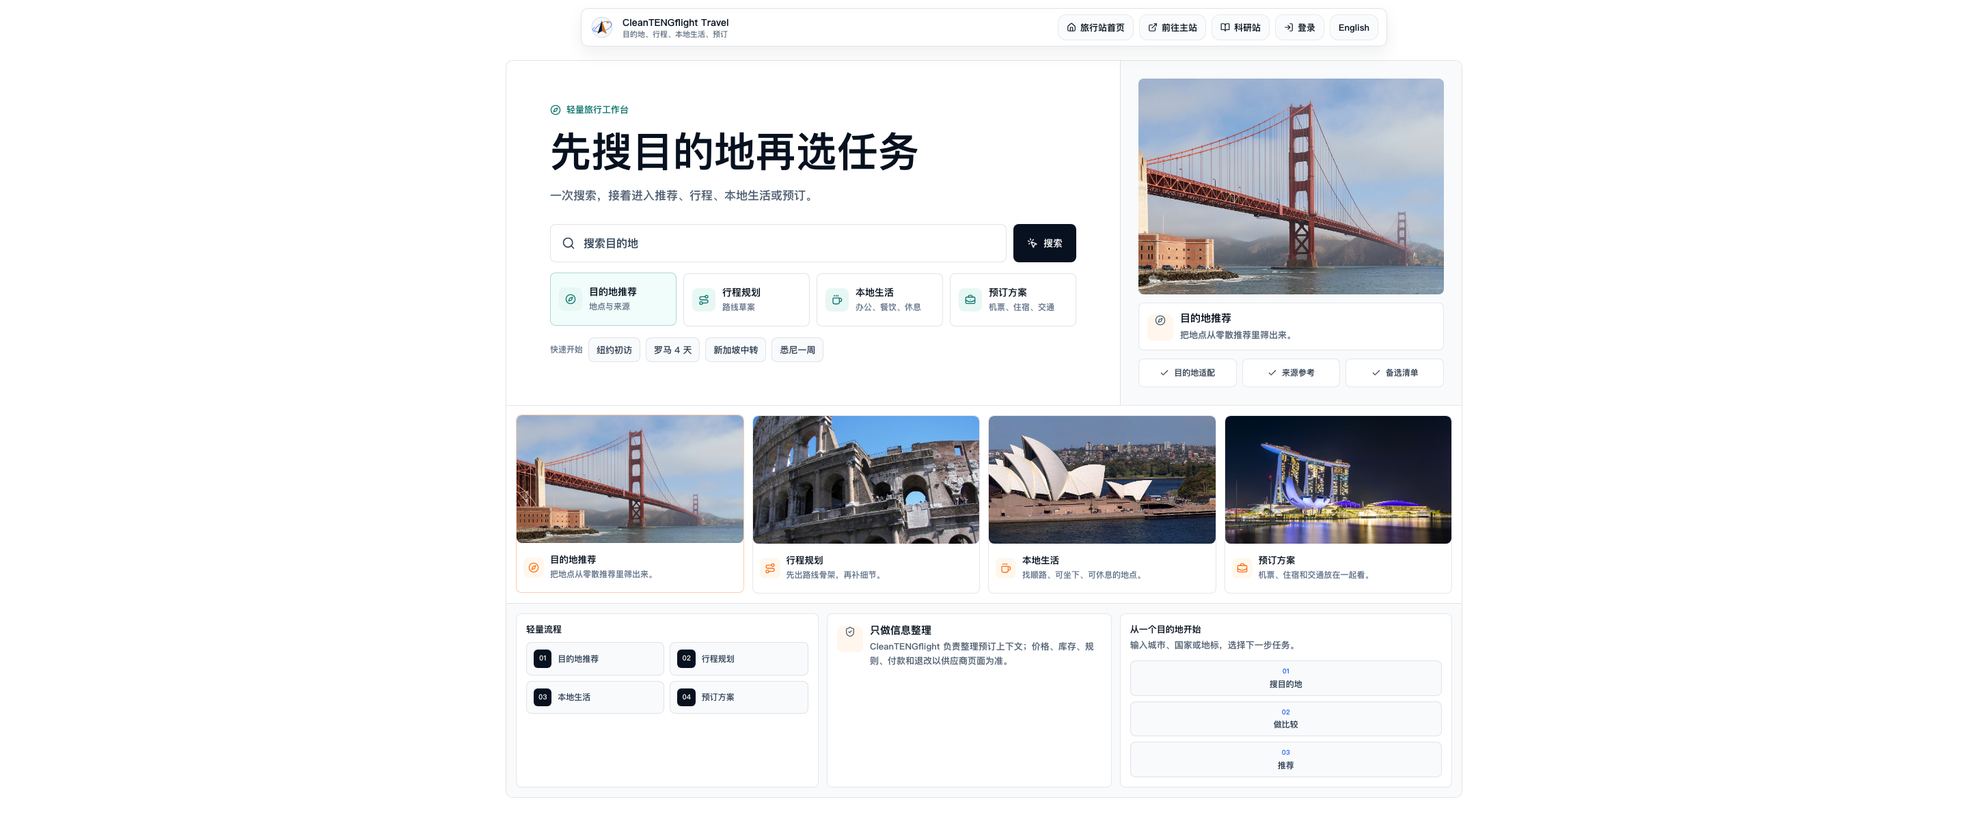Click the compass icon beside 轻量旅行工作台

[556, 110]
